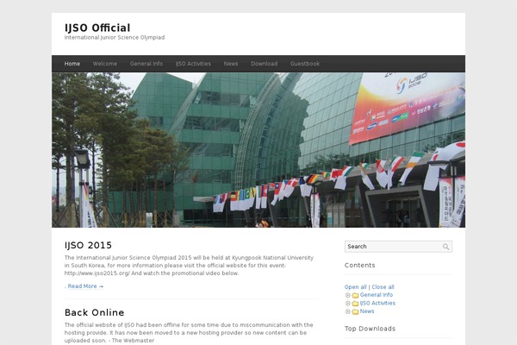Open the IJSO Activities navigation menu

pos(193,64)
